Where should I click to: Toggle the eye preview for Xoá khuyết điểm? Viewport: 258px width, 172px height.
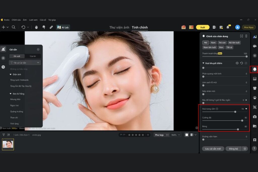point(237,63)
